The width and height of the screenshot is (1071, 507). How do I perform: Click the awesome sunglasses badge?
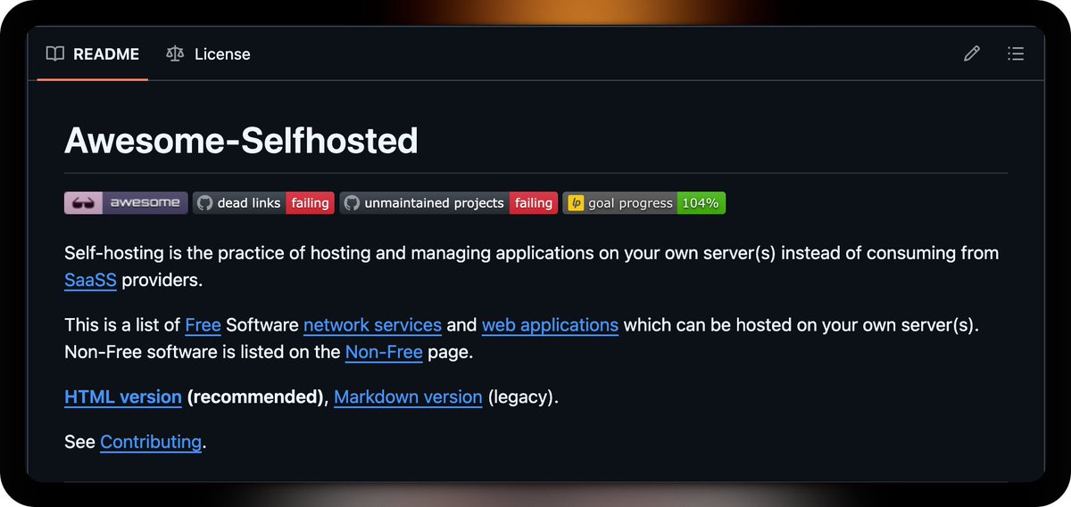[x=126, y=203]
